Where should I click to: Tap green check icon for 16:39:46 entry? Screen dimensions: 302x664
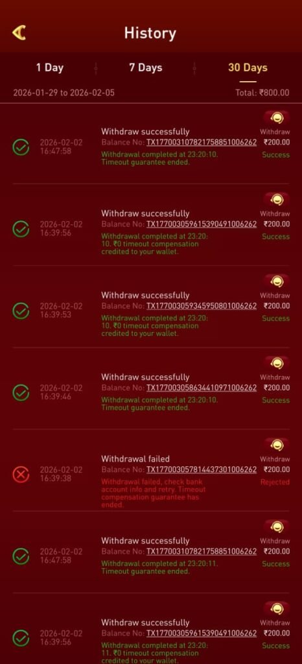(x=21, y=392)
